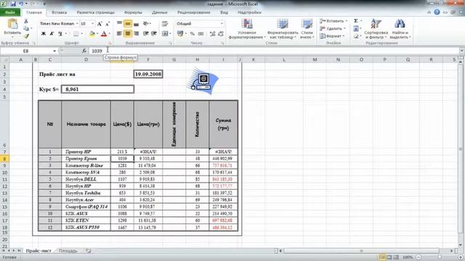Click the Copy icon in the clipboard group
Image resolution: width=465 pixels, height=261 pixels.
tap(26, 28)
